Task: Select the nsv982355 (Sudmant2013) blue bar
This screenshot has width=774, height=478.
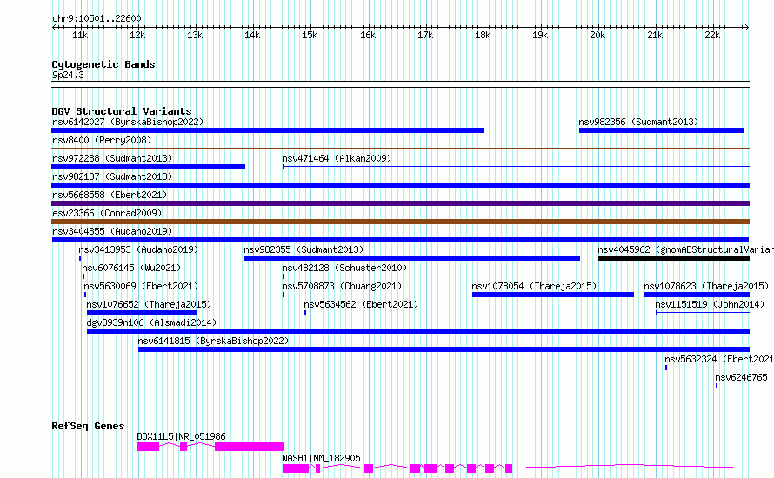Action: click(x=412, y=258)
